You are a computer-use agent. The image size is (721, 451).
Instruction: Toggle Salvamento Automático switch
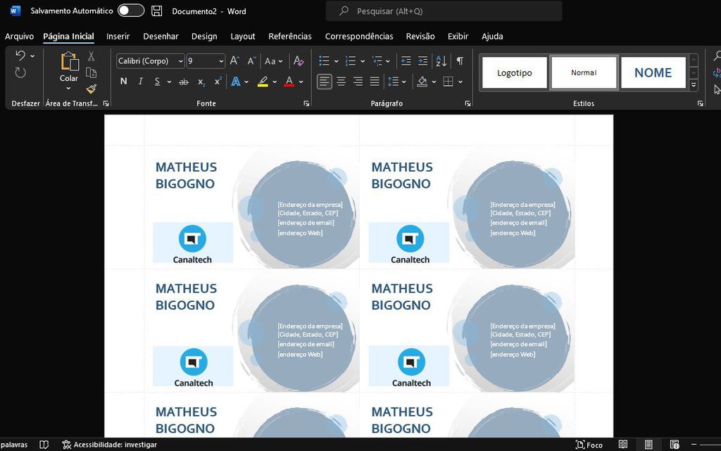(x=131, y=11)
